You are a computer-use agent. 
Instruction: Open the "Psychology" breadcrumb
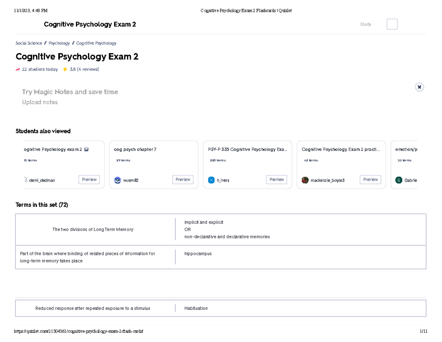pos(59,43)
